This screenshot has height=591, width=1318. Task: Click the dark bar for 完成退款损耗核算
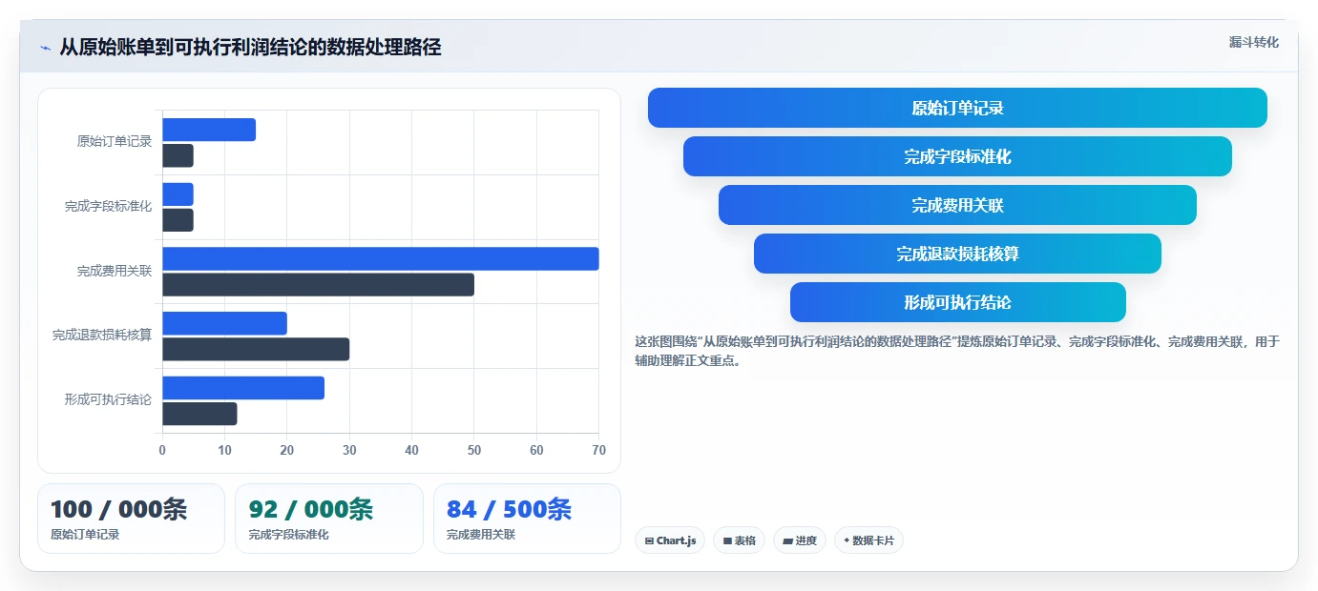click(256, 349)
